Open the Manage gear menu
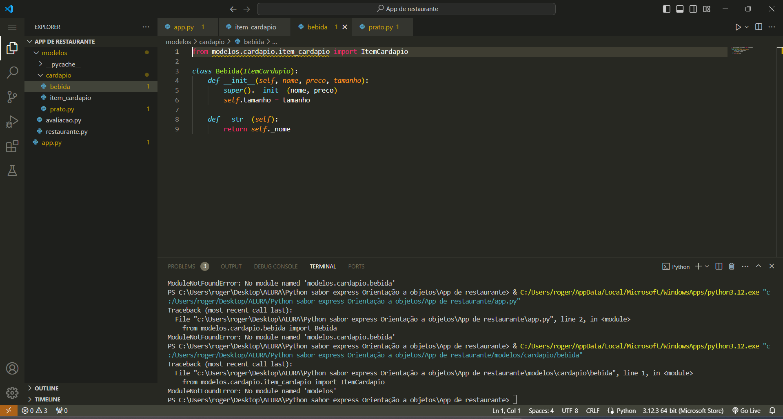Screen dimensions: 783x419 [12, 393]
